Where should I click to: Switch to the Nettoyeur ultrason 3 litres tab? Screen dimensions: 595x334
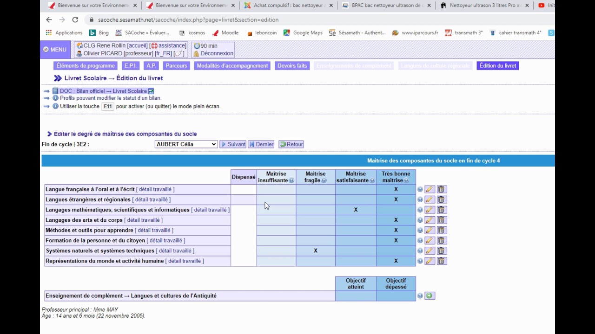(x=483, y=6)
